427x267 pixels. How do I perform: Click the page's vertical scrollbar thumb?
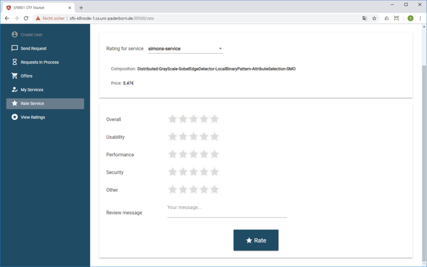[424, 163]
